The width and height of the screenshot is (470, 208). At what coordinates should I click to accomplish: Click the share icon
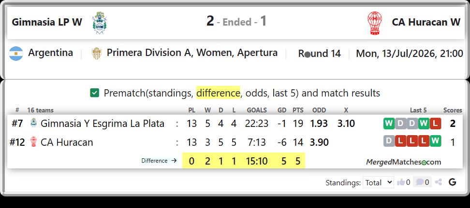[439, 182]
